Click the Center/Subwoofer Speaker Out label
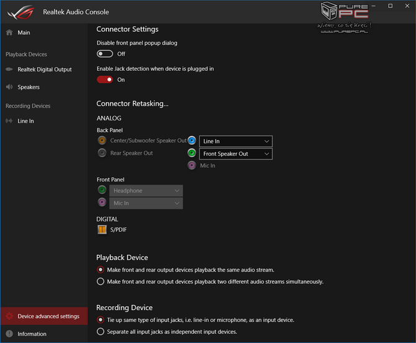The image size is (416, 343). tap(148, 140)
